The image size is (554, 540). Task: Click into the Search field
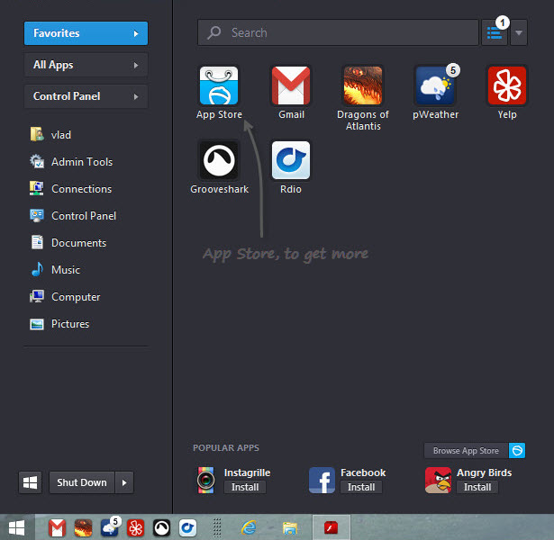coord(338,32)
